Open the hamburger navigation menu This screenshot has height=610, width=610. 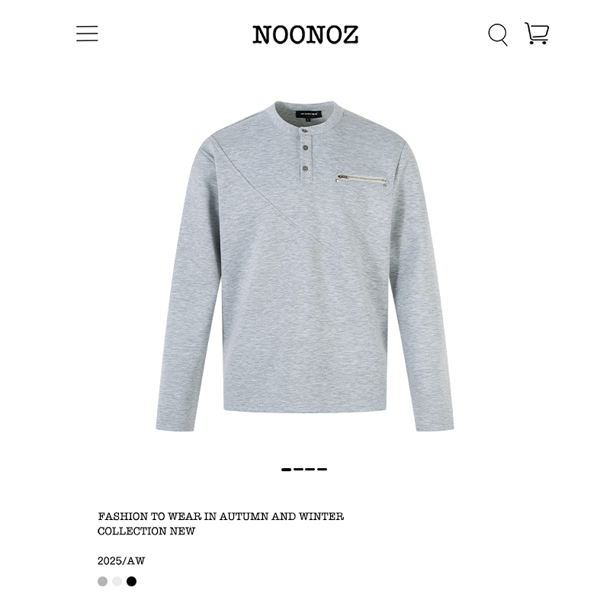[x=87, y=34]
